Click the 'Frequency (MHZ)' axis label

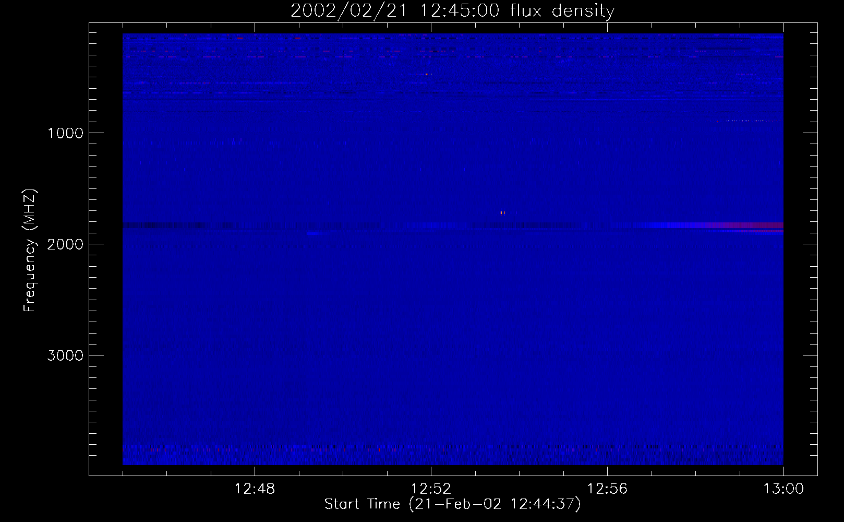point(30,251)
